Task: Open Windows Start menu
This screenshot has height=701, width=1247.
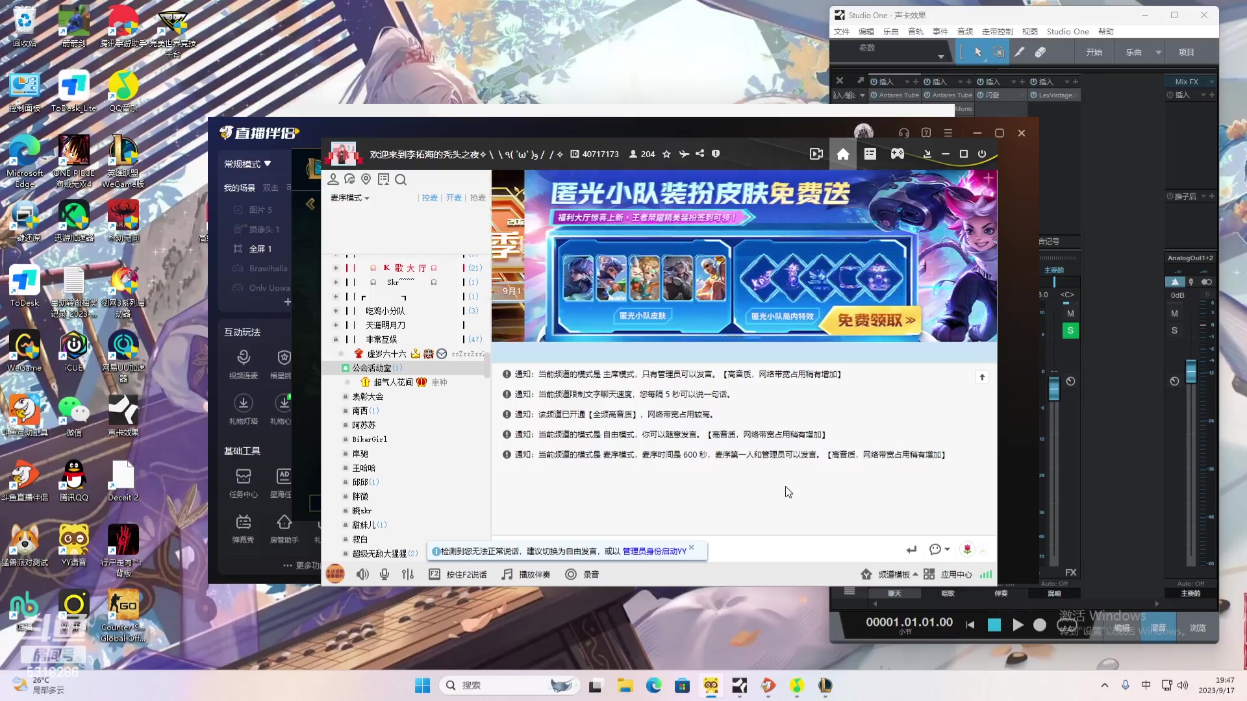Action: click(x=422, y=685)
